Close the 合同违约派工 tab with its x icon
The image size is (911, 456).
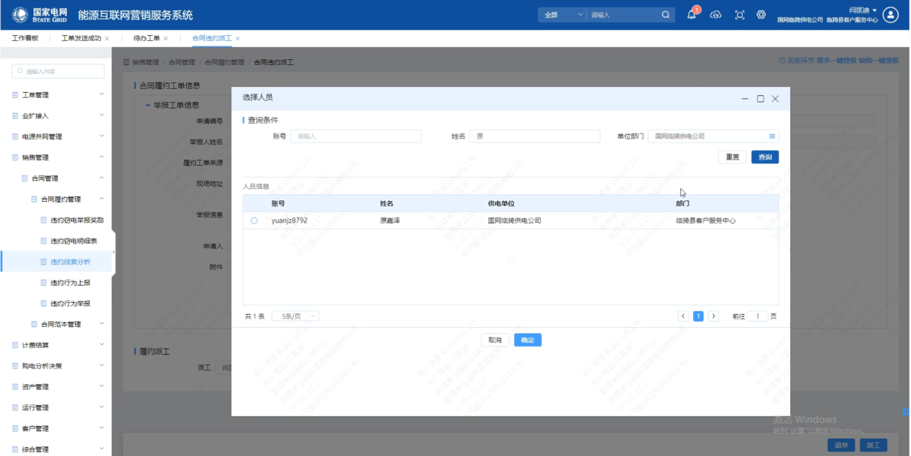[x=238, y=38]
